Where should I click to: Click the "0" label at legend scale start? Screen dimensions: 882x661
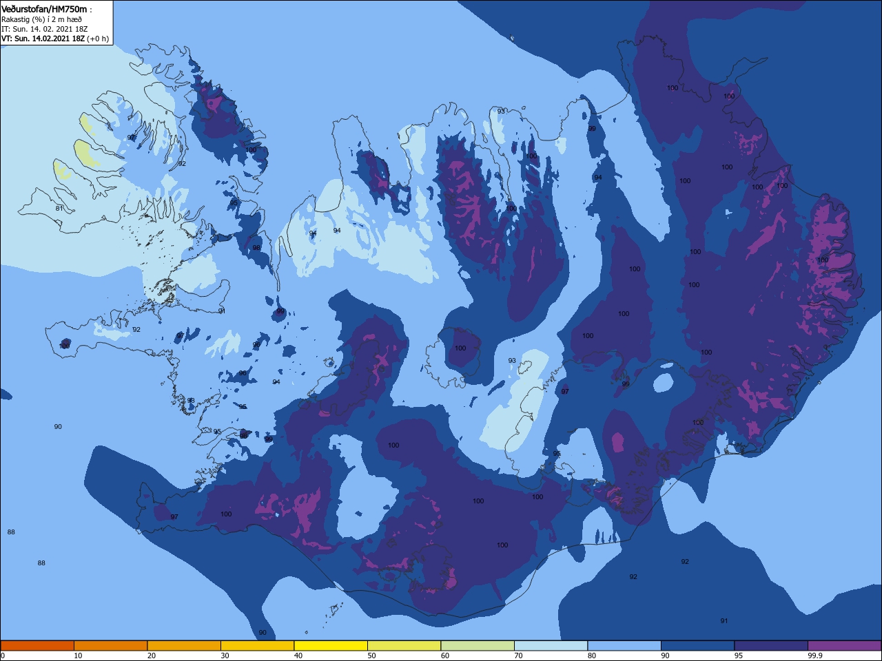(3, 655)
